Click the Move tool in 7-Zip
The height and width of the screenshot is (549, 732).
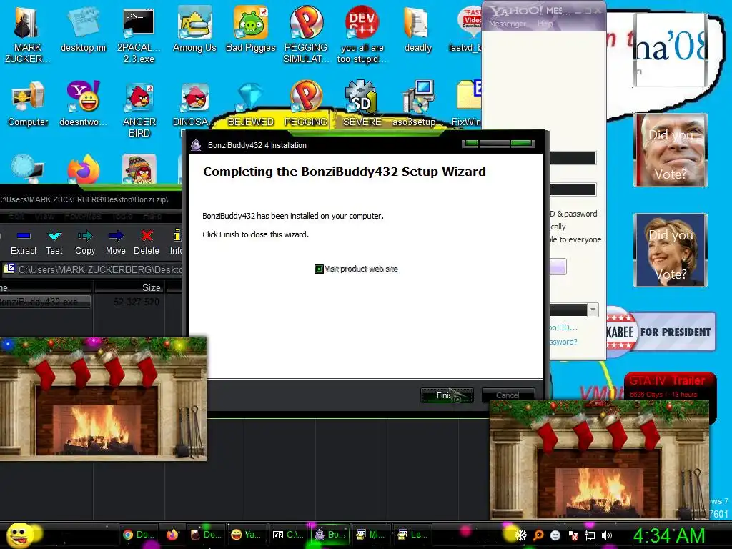[x=115, y=243]
